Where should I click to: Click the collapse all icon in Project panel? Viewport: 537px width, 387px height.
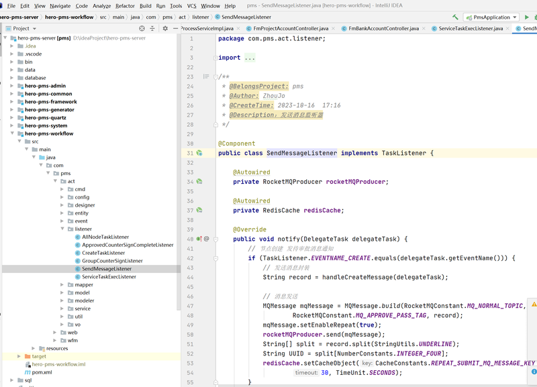coord(152,28)
